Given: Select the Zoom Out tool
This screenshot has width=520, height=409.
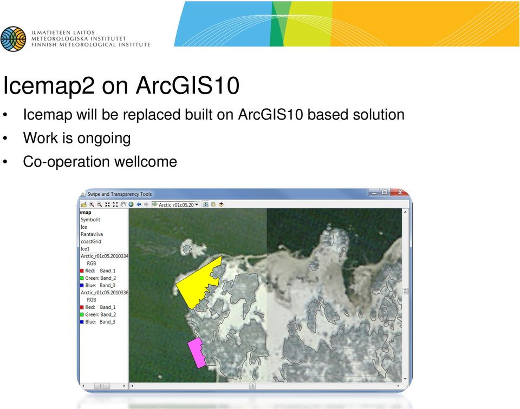Looking at the screenshot, I should click(x=99, y=205).
